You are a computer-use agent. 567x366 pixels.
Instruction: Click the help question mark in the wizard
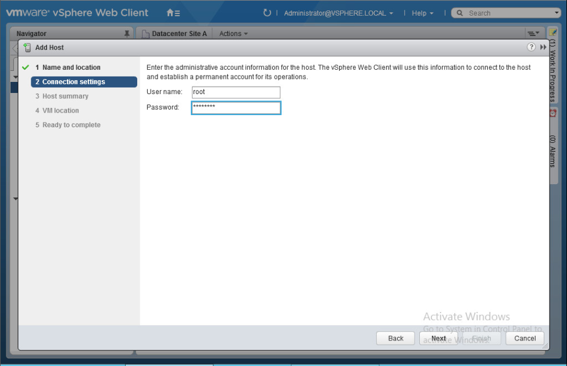pyautogui.click(x=531, y=47)
